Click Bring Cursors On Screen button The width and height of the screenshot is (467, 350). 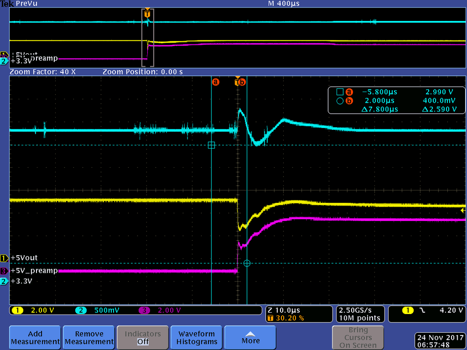pos(358,338)
